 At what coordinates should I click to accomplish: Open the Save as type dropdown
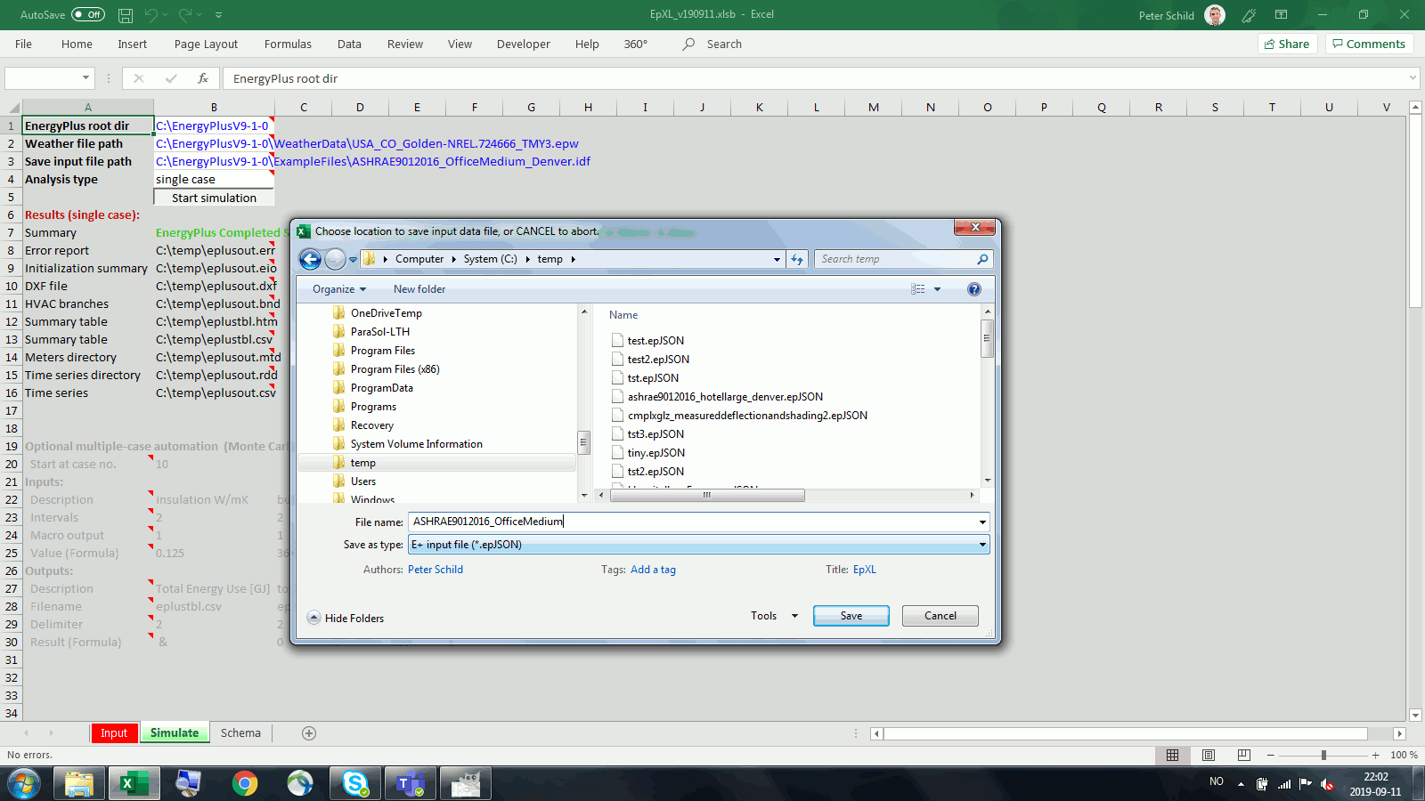pos(698,545)
